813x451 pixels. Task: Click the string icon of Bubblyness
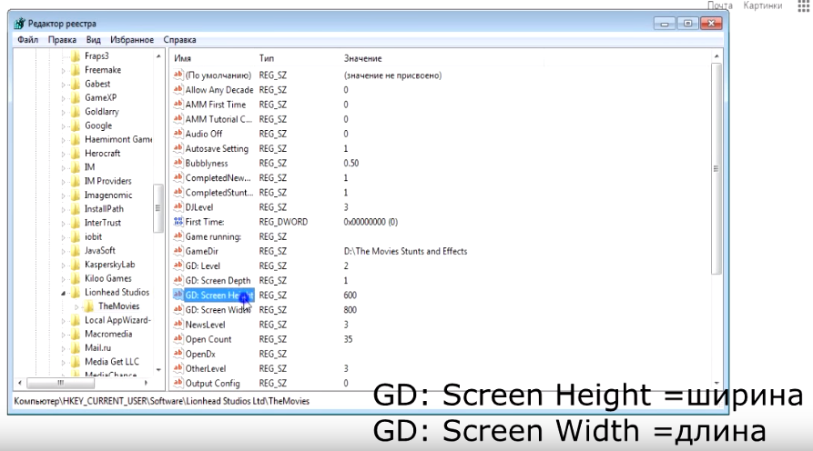point(178,163)
